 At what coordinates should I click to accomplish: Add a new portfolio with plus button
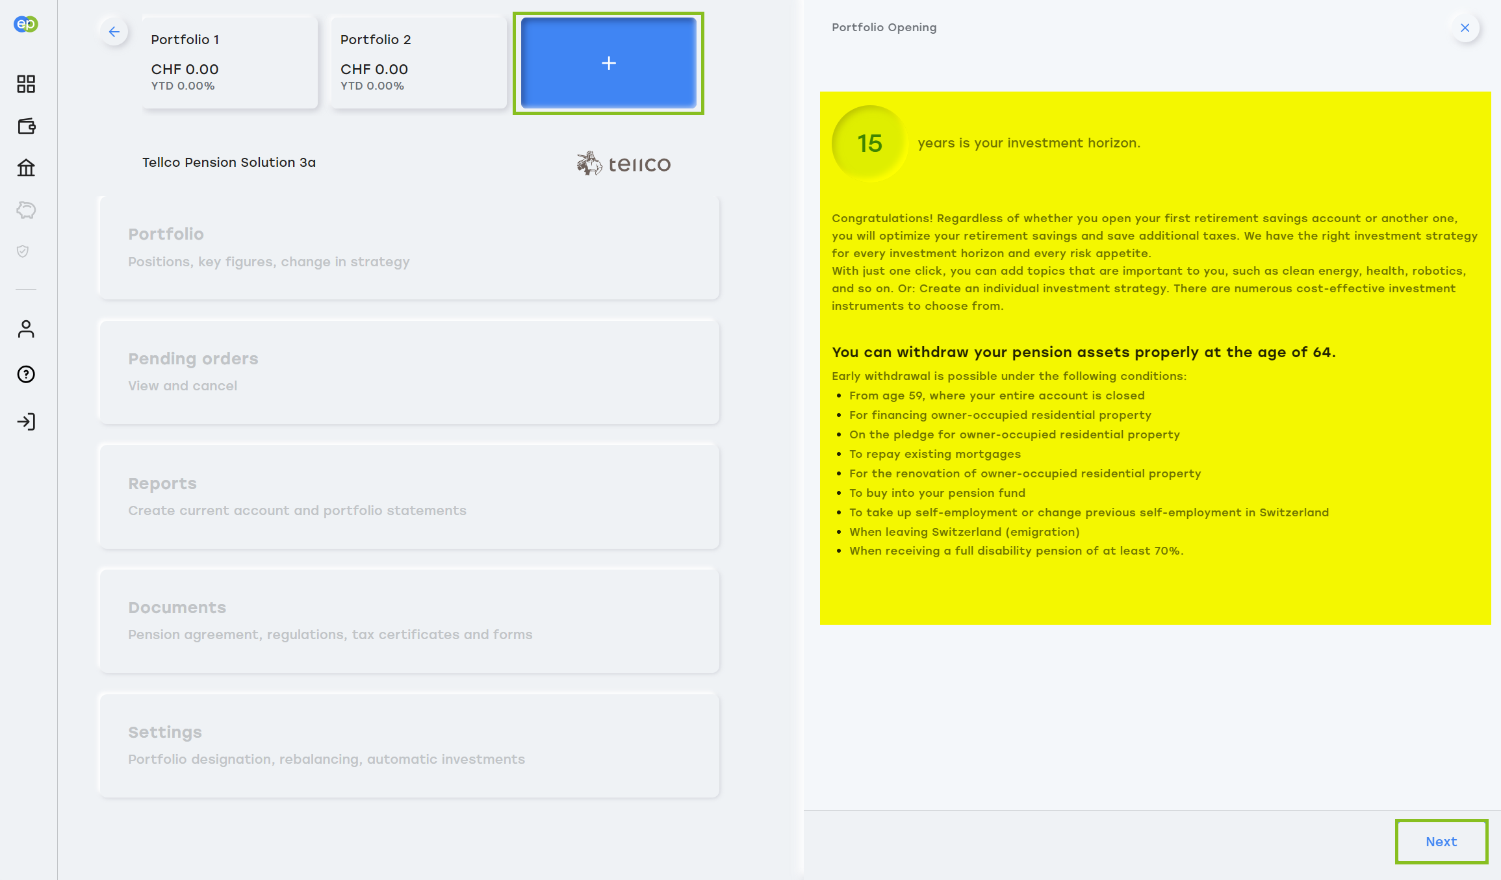click(608, 63)
